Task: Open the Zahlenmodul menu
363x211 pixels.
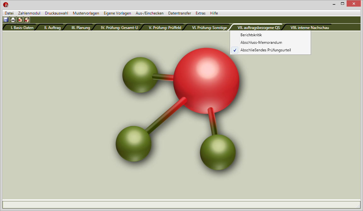Action: coord(29,13)
